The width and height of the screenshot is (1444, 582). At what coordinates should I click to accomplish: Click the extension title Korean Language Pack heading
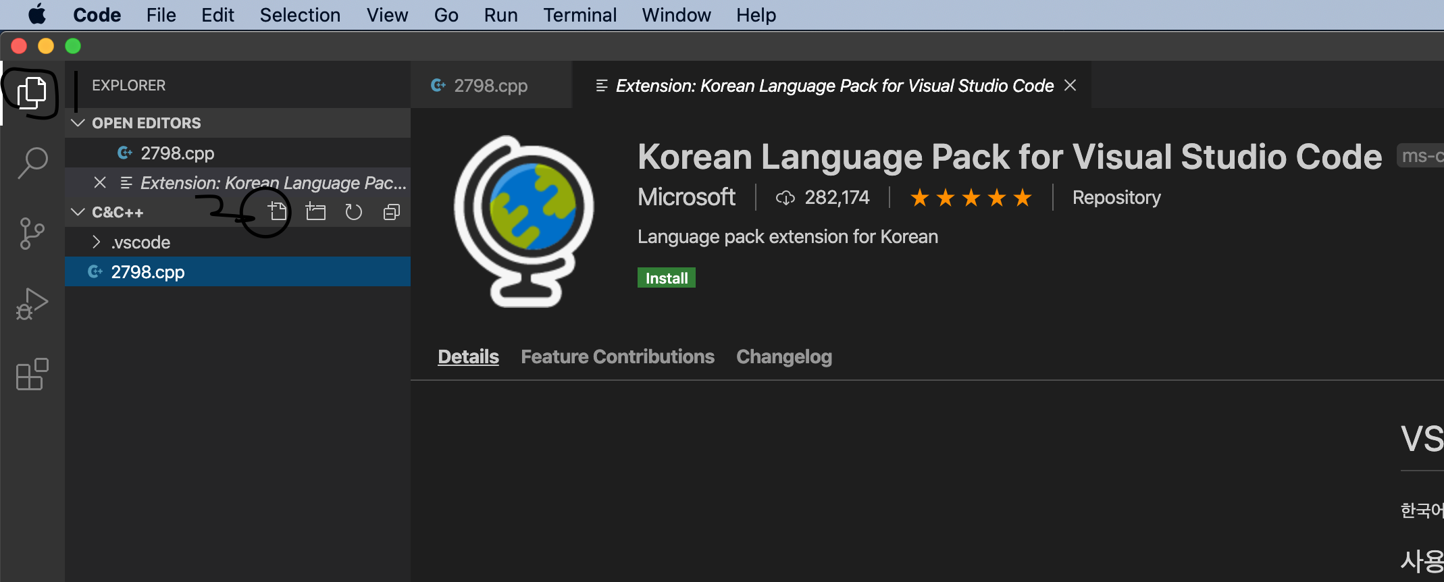[1010, 157]
